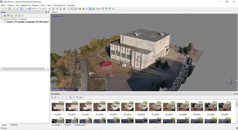This screenshot has height=130, width=238.
Task: Switch to the Привязка tab
Action: tap(14, 125)
